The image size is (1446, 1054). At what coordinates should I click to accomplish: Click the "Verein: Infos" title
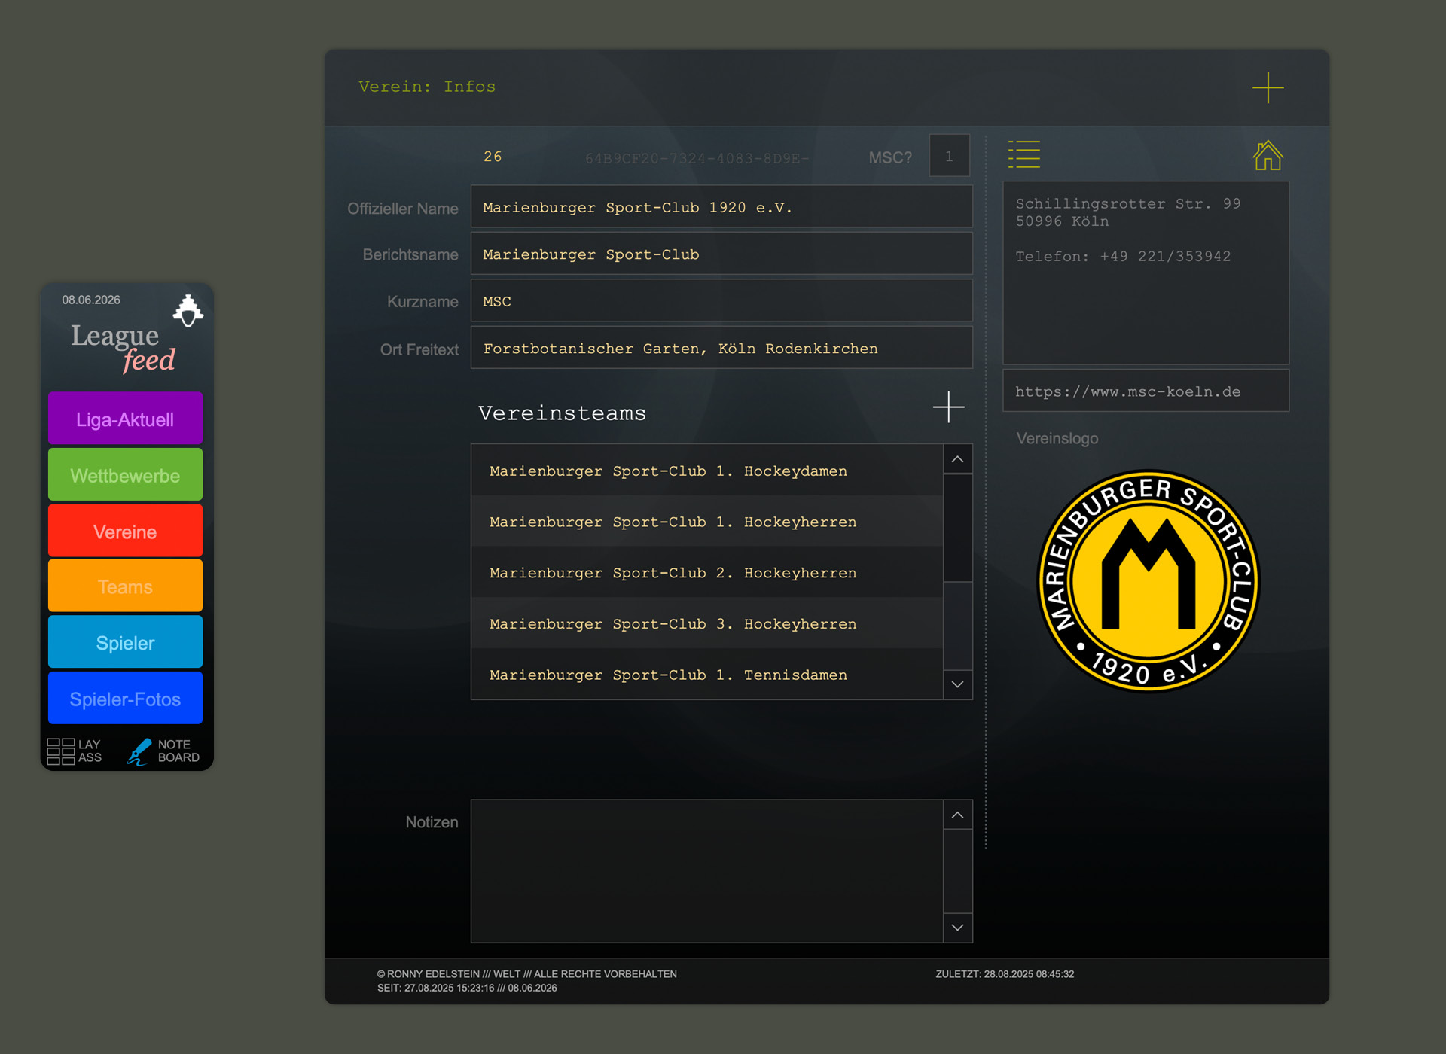pos(427,87)
